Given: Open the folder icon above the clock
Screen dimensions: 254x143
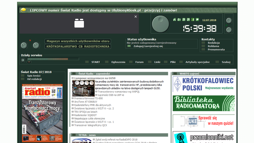Looking at the screenshot, I should coord(179,19).
